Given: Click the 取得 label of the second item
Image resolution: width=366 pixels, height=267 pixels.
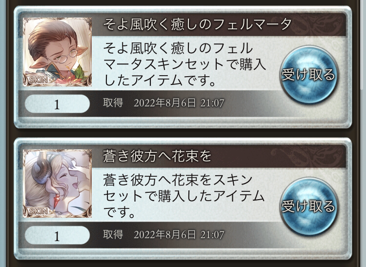Looking at the screenshot, I should 113,234.
